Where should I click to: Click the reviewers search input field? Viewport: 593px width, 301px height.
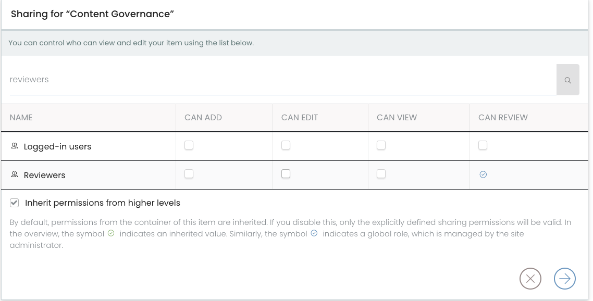tap(283, 80)
